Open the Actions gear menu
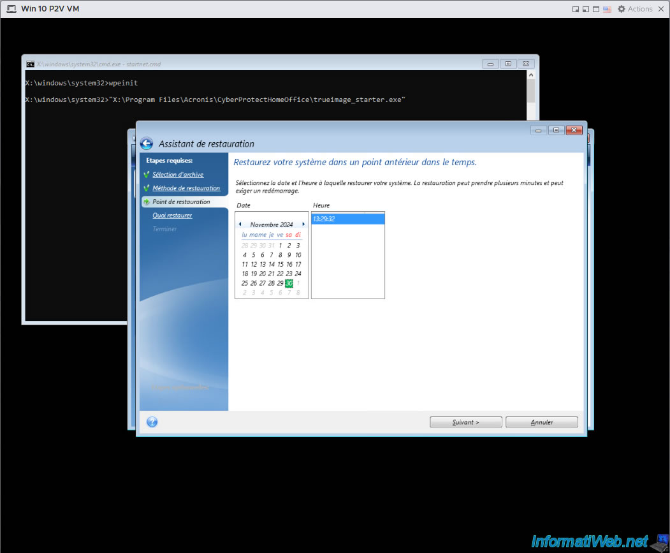 (x=635, y=9)
